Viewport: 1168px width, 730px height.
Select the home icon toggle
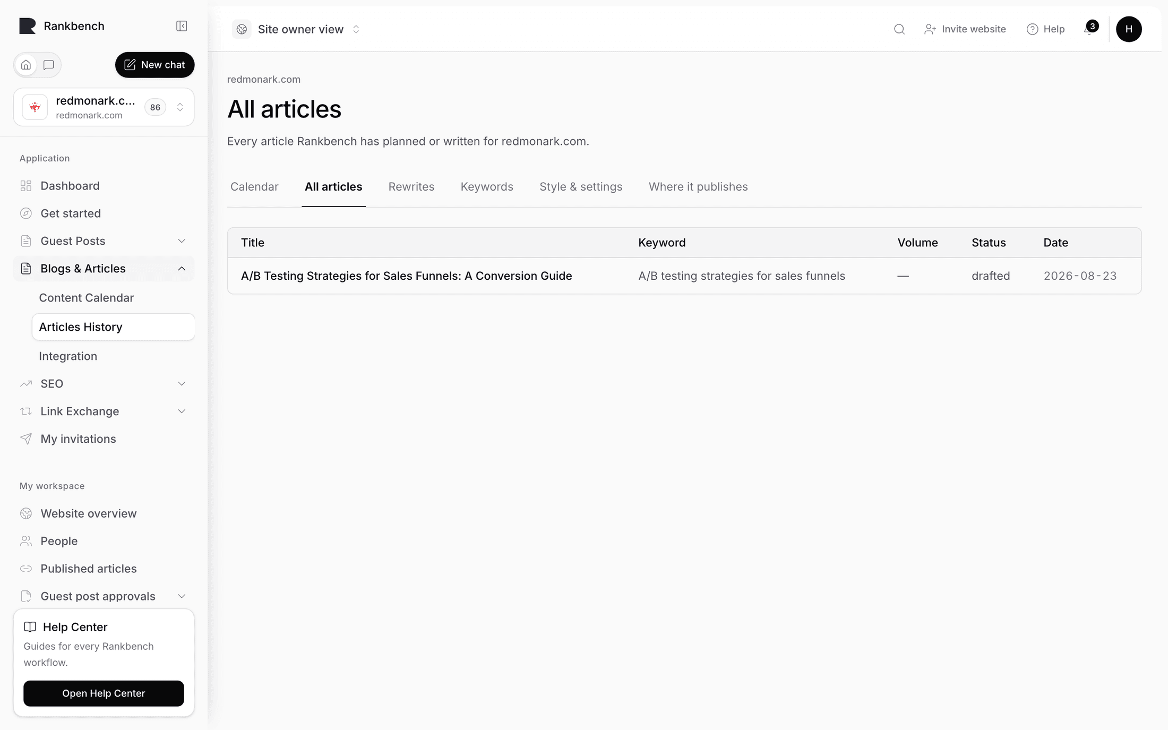pyautogui.click(x=26, y=65)
